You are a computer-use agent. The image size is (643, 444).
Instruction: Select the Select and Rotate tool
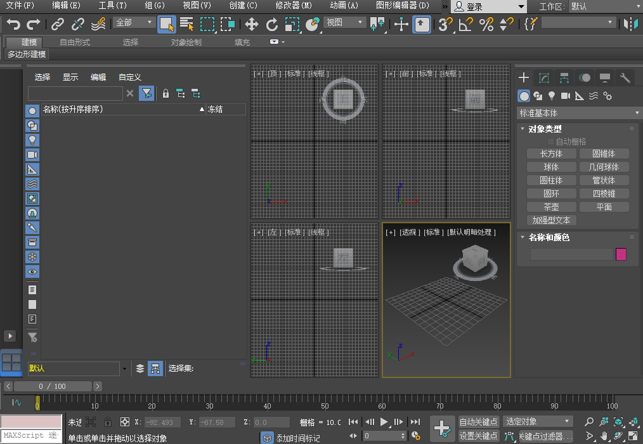point(272,24)
